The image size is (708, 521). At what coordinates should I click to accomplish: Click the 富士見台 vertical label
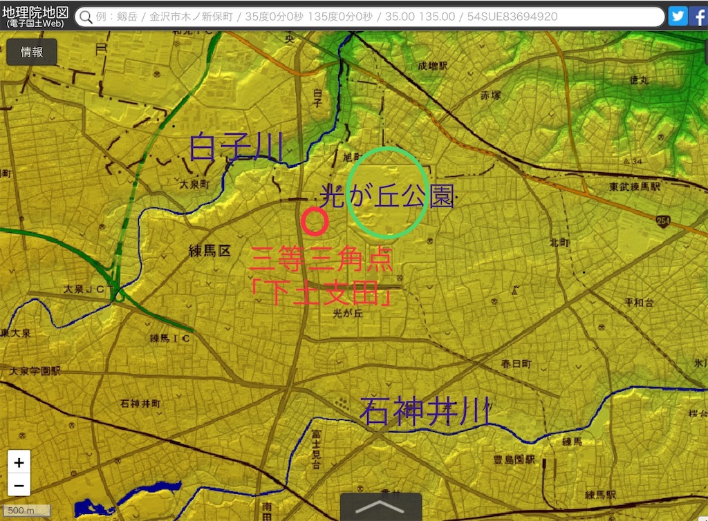(x=316, y=449)
